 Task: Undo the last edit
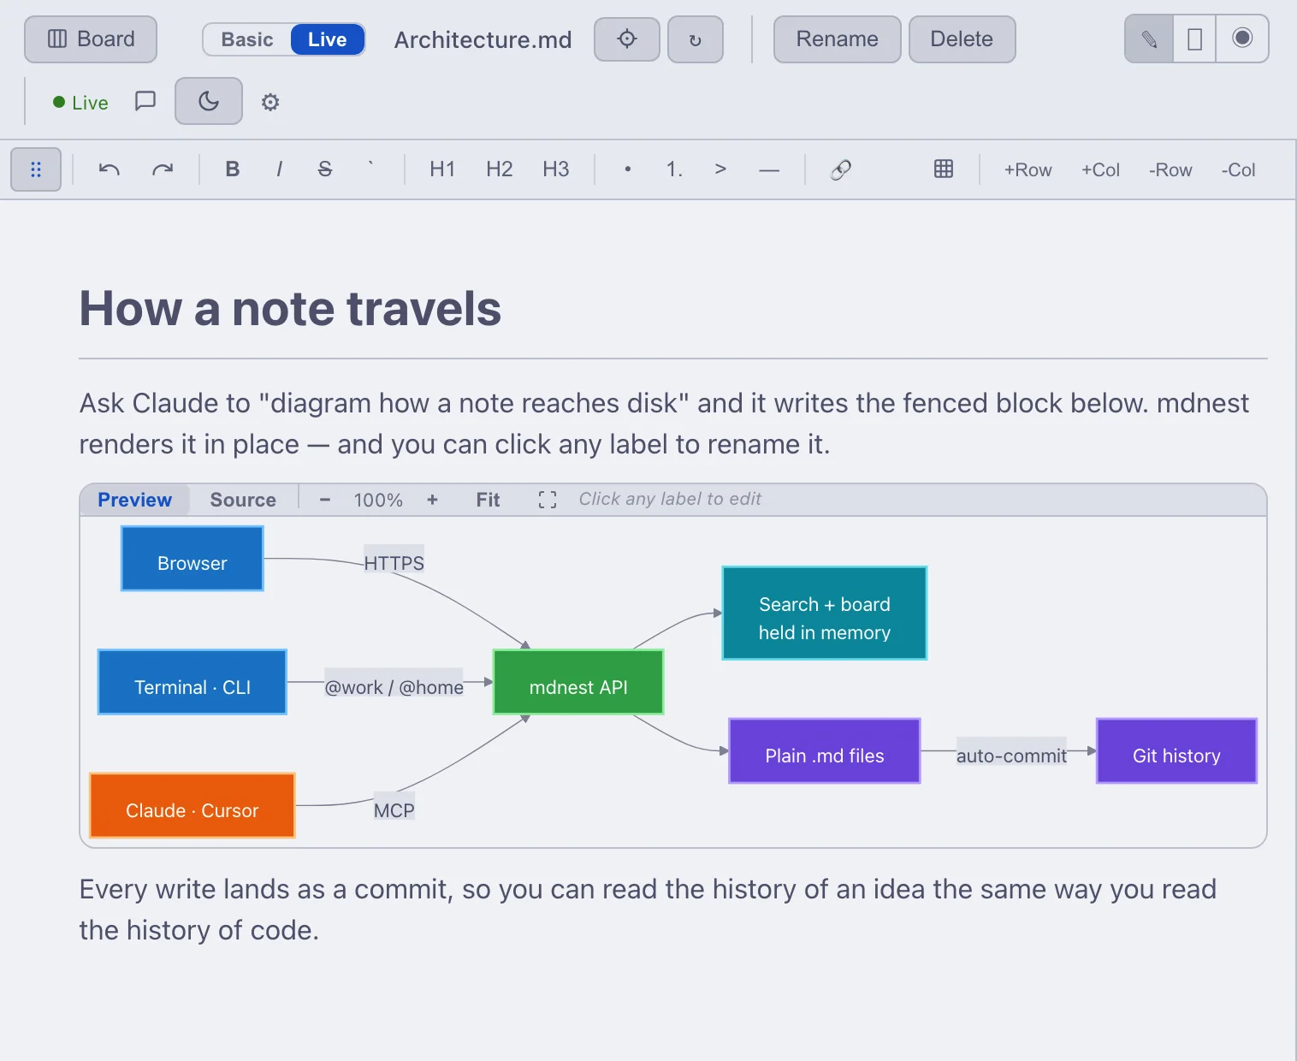tap(110, 169)
